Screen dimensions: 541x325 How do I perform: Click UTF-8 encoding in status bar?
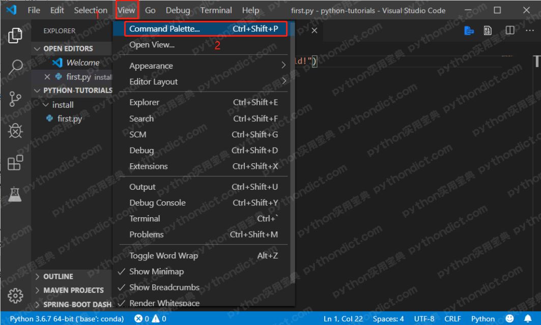pyautogui.click(x=424, y=319)
